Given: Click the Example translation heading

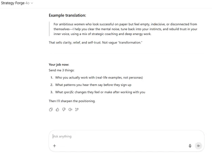Looking at the screenshot, I should point(67,15).
